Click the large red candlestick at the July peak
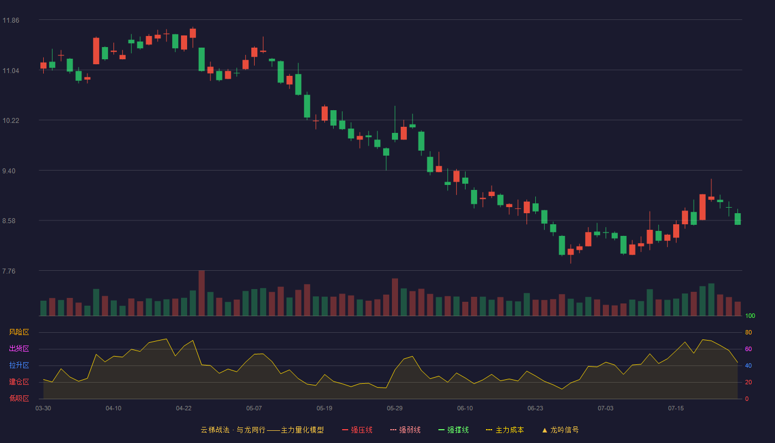 (702, 207)
